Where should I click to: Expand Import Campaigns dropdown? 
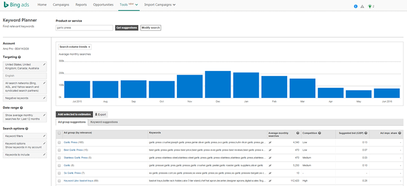pos(160,5)
